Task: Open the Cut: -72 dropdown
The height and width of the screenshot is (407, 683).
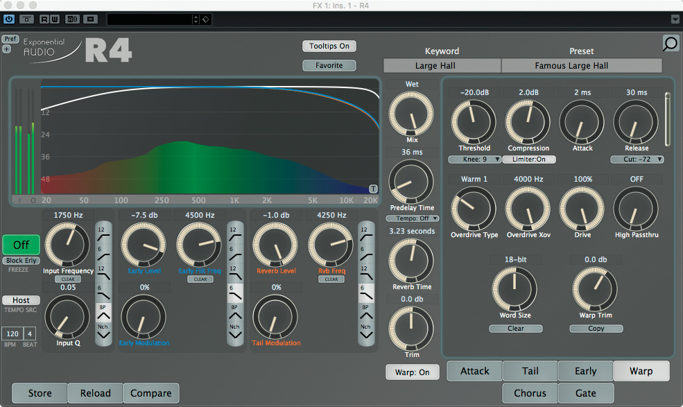Action: (637, 159)
